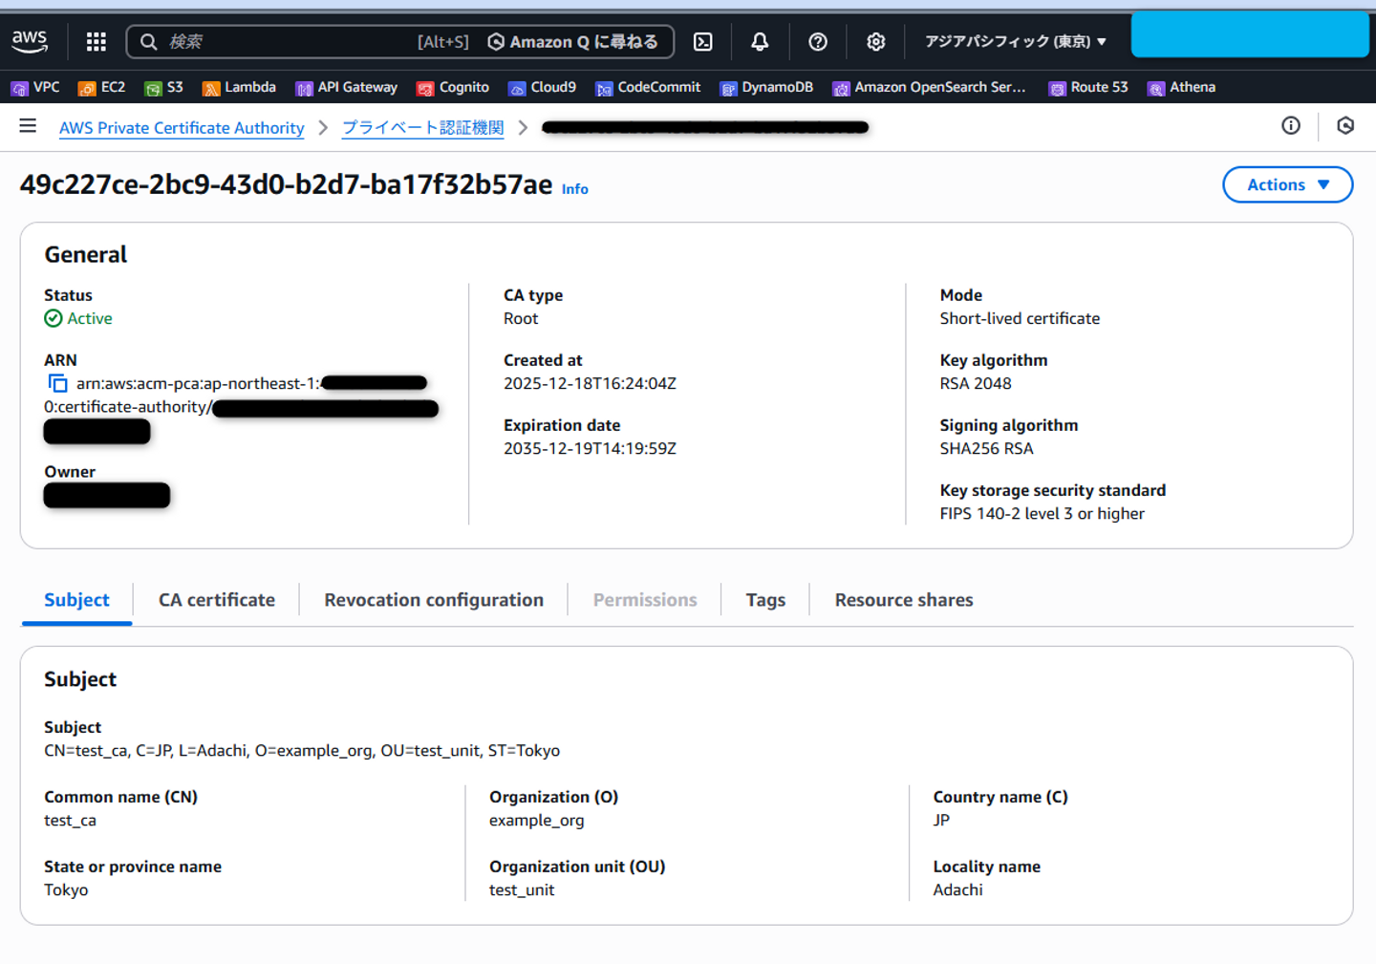
Task: Open the side navigation hamburger menu
Action: [x=28, y=126]
